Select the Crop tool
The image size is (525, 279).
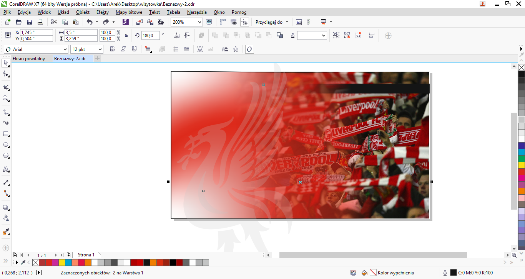(6, 87)
